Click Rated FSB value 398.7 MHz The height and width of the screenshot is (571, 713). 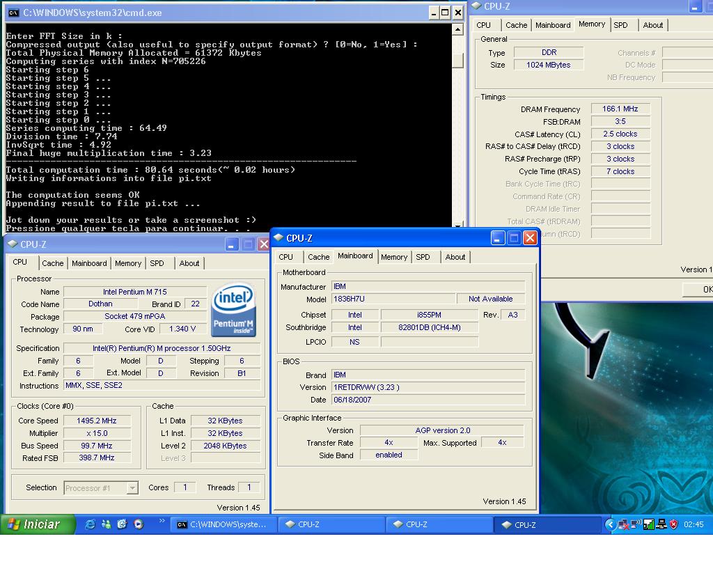click(97, 457)
